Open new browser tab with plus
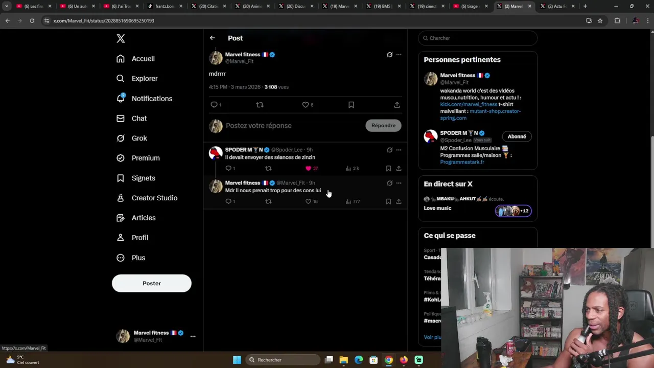654x368 pixels. tap(585, 6)
